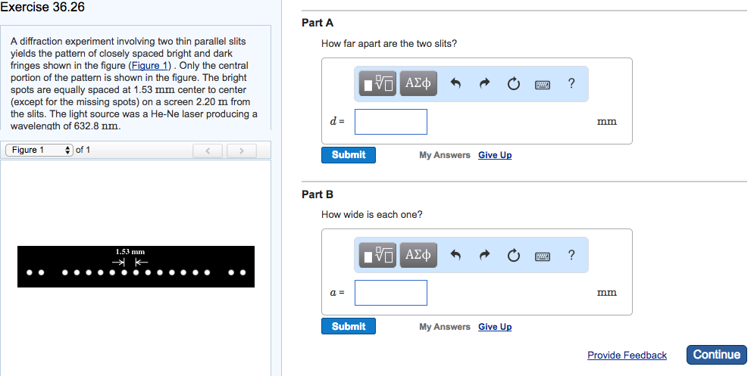The width and height of the screenshot is (754, 376).
Task: Click help question mark in Part B
Action: tap(571, 254)
